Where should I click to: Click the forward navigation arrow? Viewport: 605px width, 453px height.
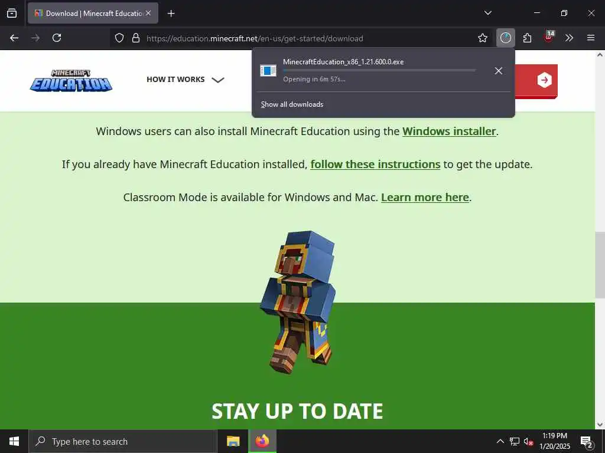coord(35,38)
